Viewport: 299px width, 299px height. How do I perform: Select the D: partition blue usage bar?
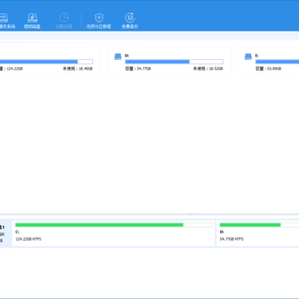(174, 61)
